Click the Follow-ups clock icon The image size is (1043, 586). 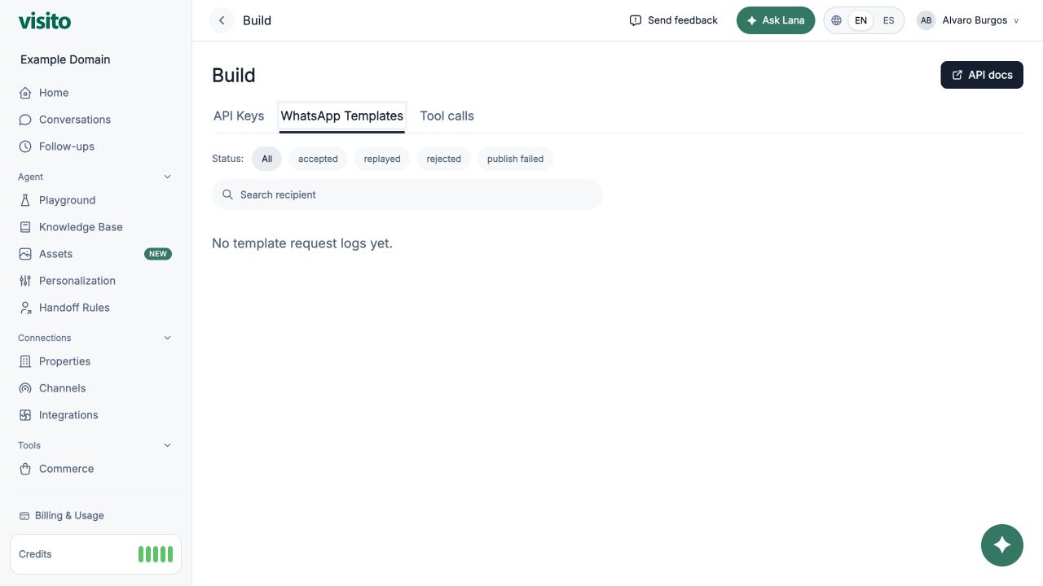[x=25, y=146]
